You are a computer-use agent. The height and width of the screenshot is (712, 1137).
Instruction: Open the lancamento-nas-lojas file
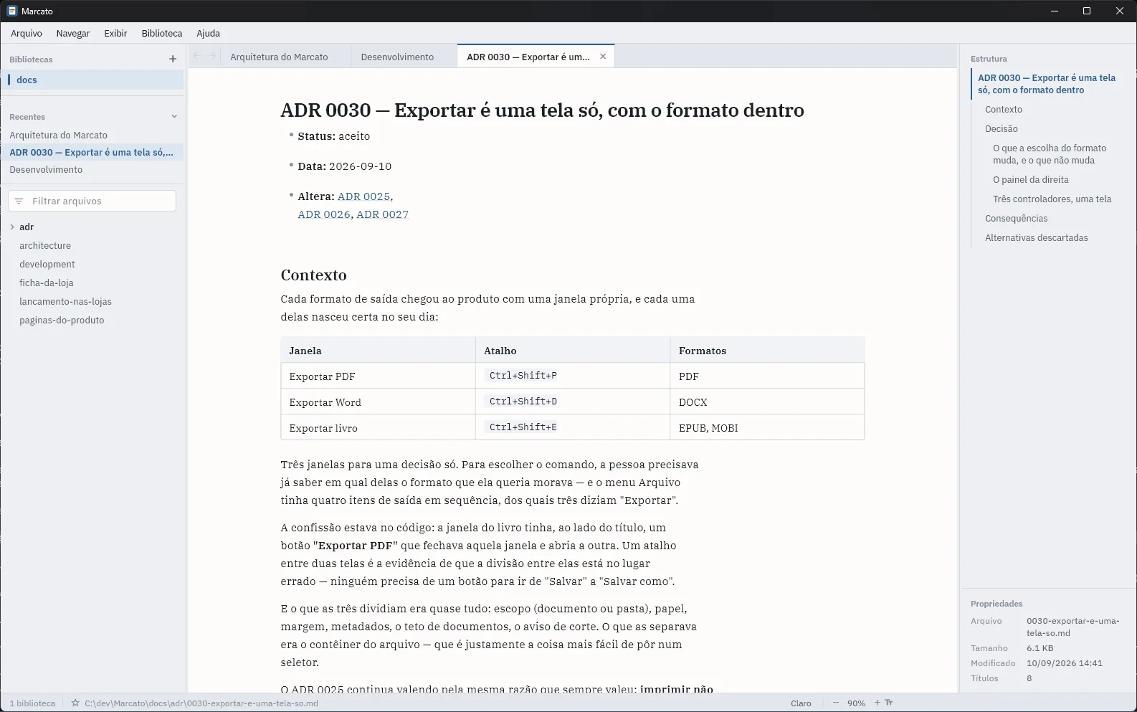(65, 301)
